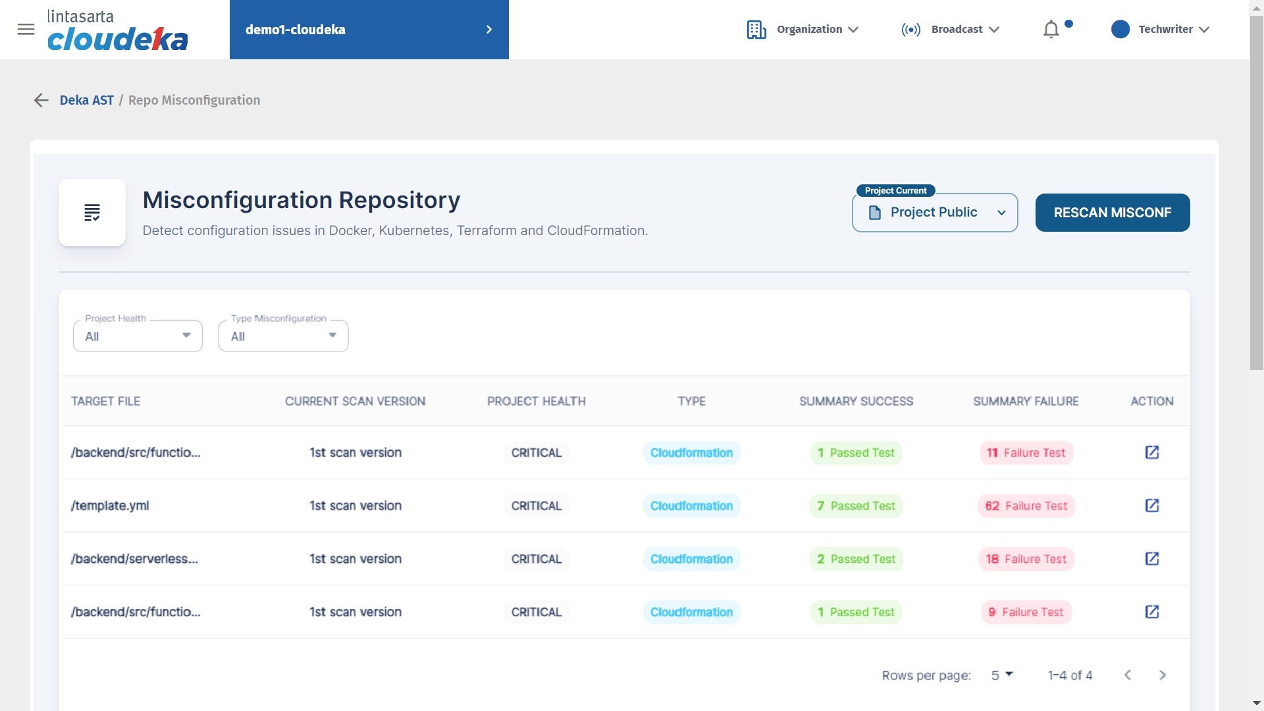Go to next table page
Screen dimensions: 1264x711
coord(1162,675)
